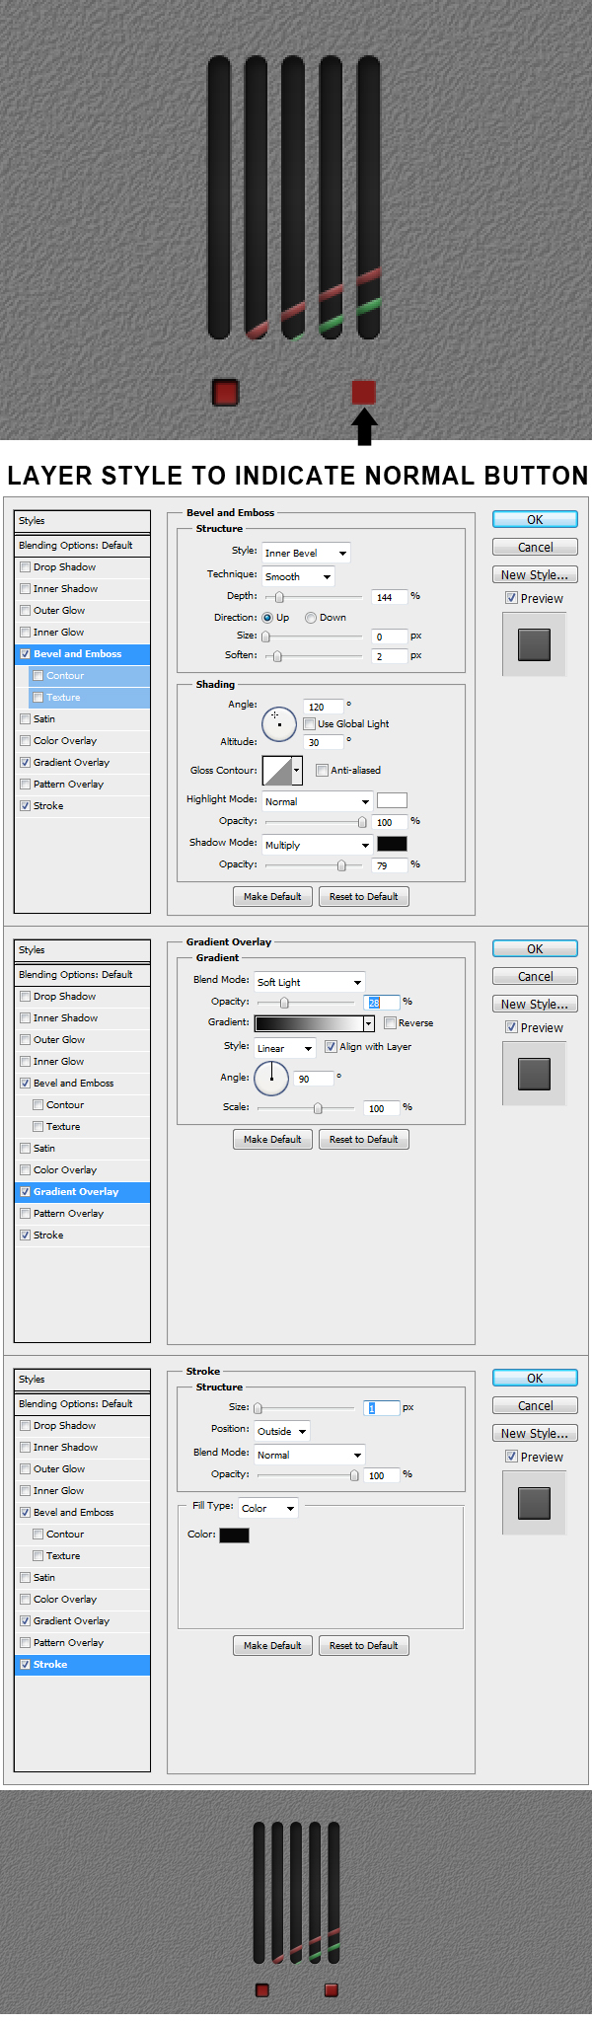Screen dimensions: 592x2023
Task: Expand the gradient picker arrow in Gradient Overlay
Action: (x=370, y=1023)
